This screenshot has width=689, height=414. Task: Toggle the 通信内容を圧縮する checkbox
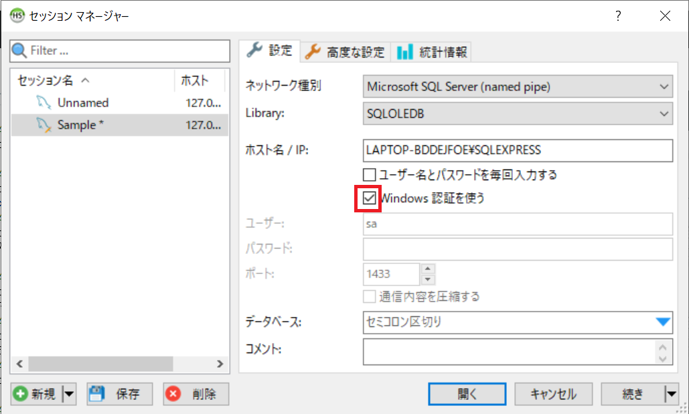coord(369,297)
